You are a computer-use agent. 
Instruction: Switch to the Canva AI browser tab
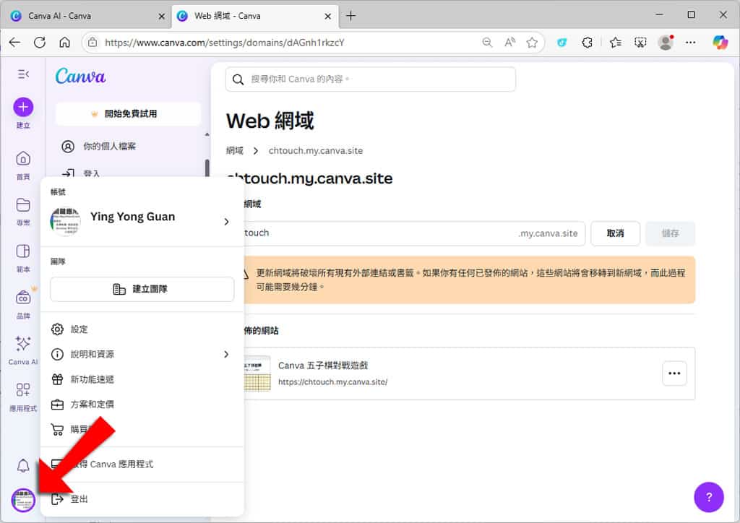pyautogui.click(x=87, y=16)
